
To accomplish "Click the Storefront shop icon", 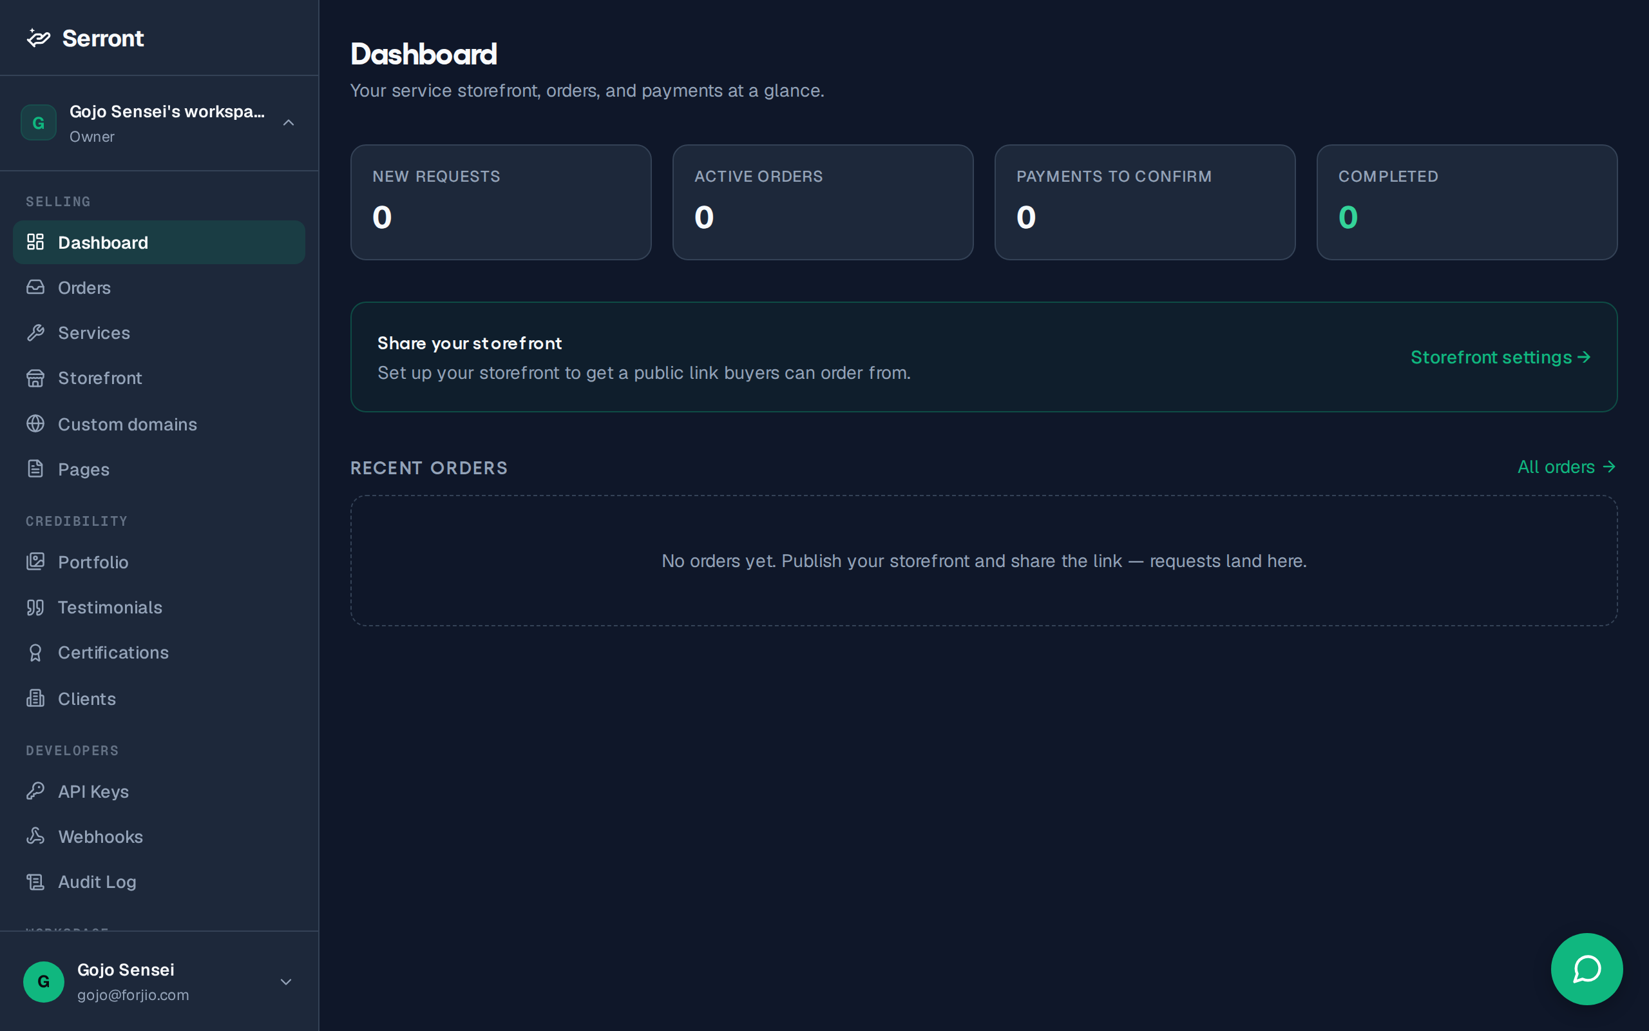I will pyautogui.click(x=35, y=378).
